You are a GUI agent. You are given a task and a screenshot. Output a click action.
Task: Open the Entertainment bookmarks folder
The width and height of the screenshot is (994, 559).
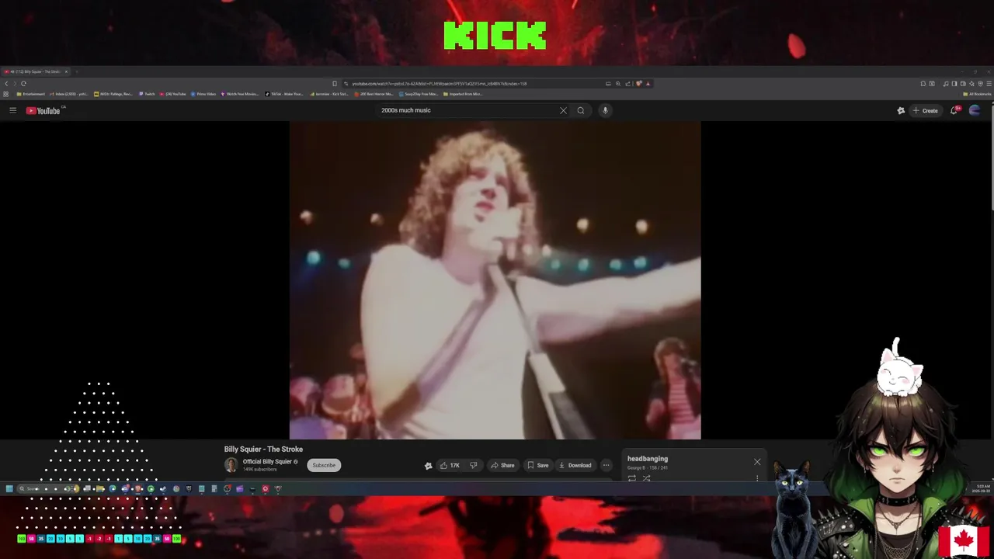[31, 94]
